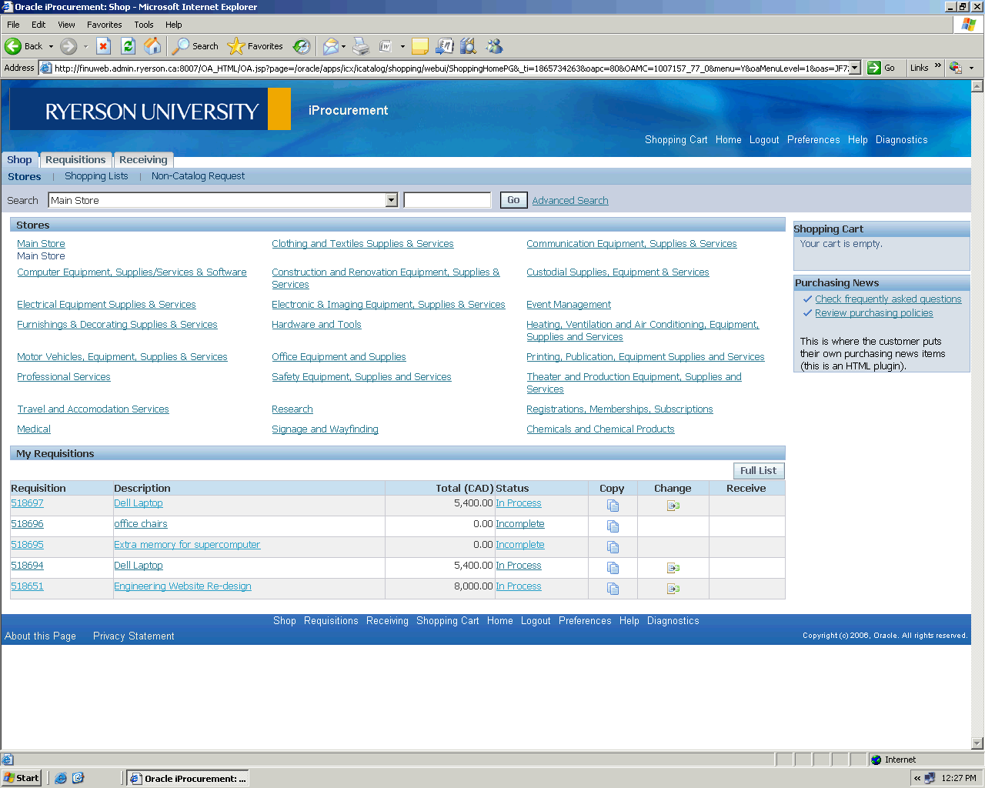The image size is (985, 788).
Task: Open the Office Equipment and Supplies store
Action: click(x=339, y=357)
